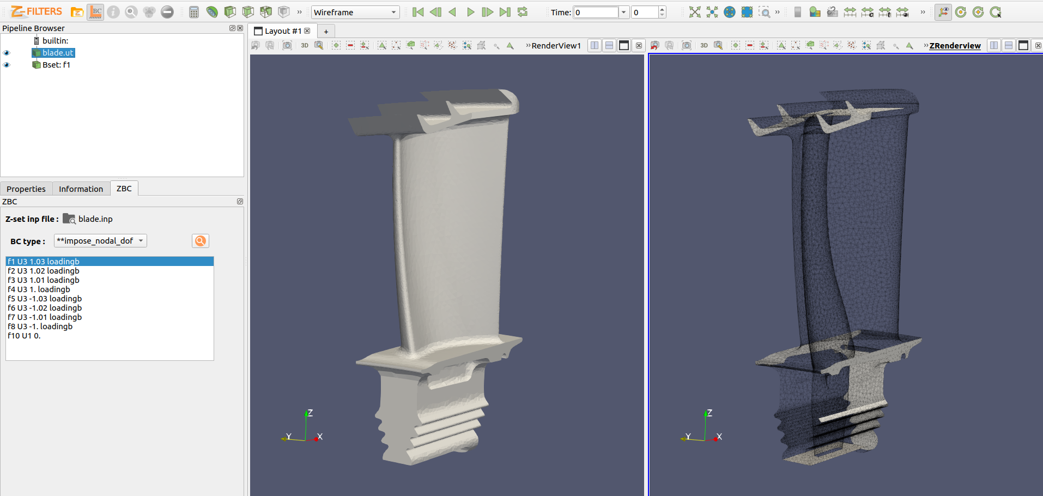This screenshot has width=1043, height=496.
Task: Select row 'f4 U3 1. loadingb'
Action: click(110, 289)
